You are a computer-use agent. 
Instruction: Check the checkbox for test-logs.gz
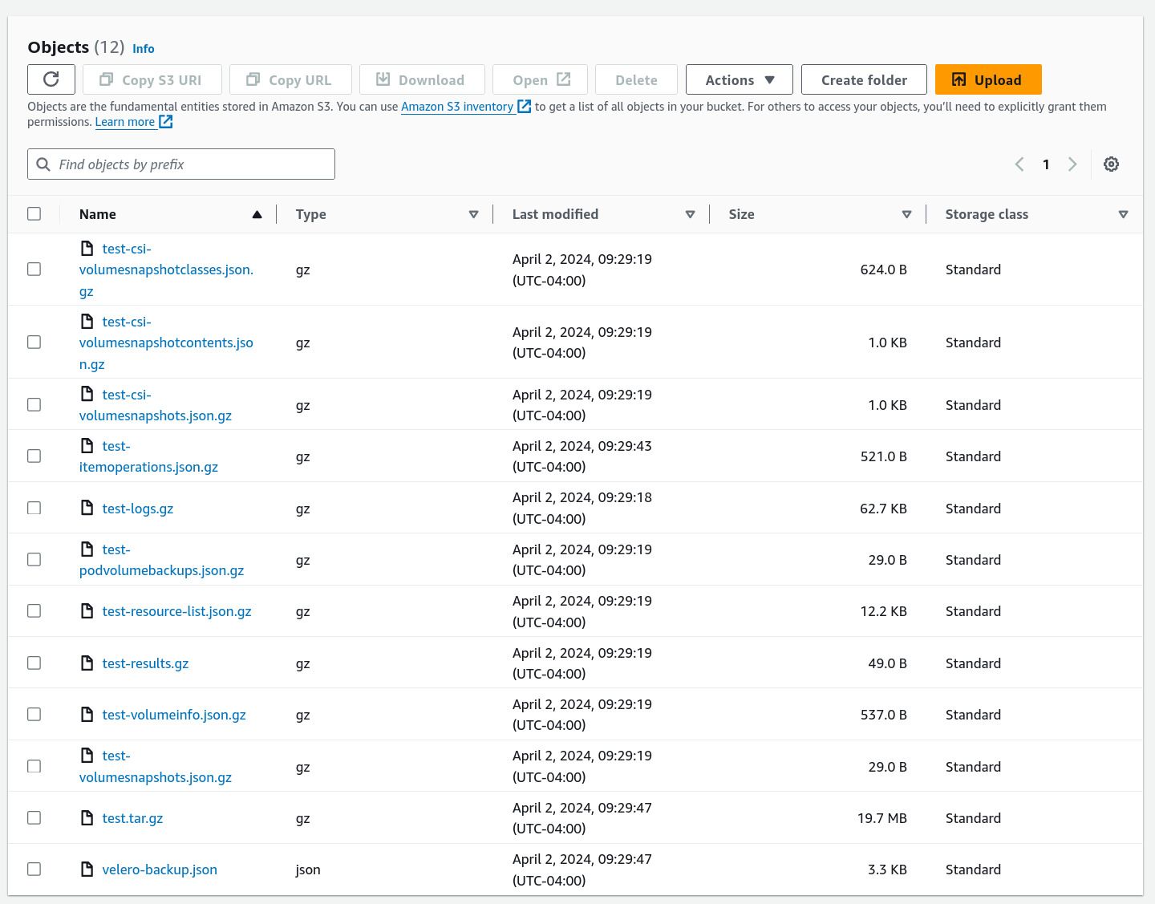34,508
